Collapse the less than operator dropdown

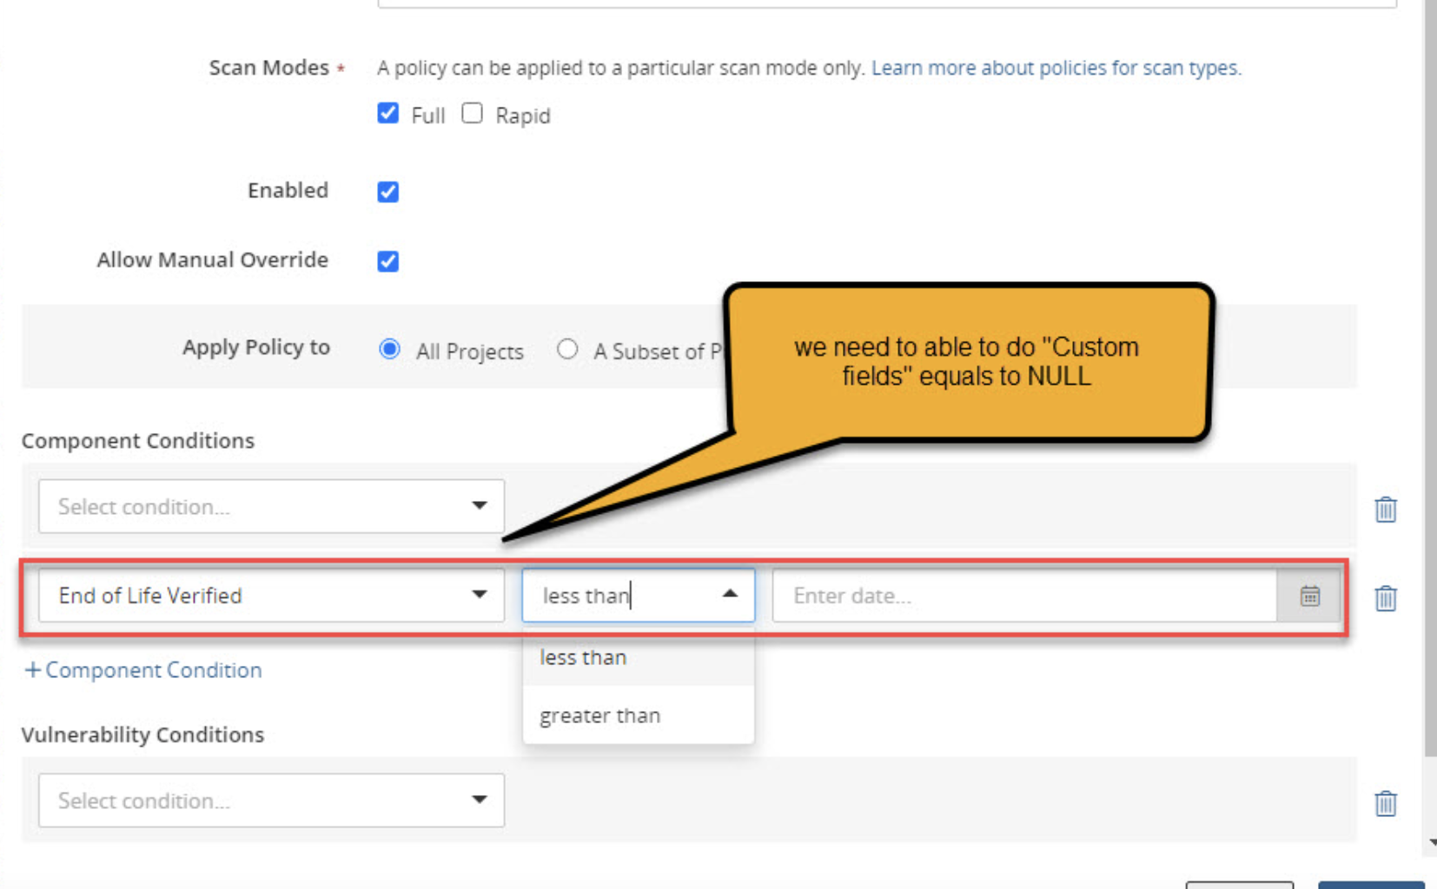(x=730, y=594)
